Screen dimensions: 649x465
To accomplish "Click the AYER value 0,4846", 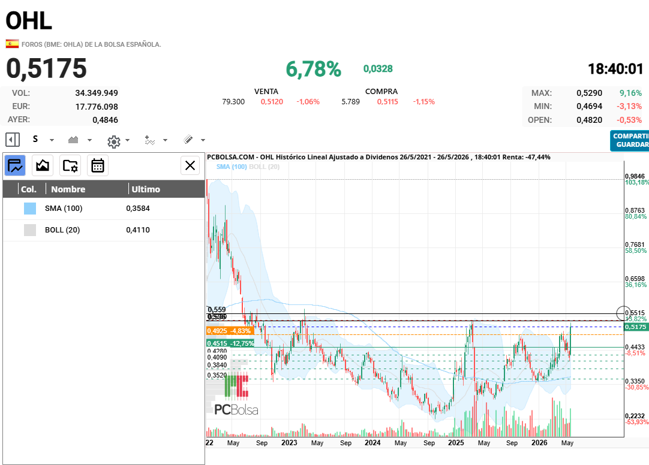I will click(105, 120).
